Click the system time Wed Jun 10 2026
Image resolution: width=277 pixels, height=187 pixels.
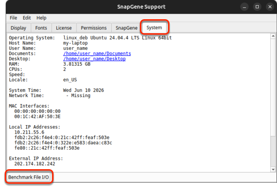(x=84, y=90)
